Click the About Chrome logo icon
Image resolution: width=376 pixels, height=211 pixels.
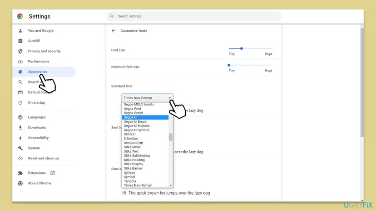pos(20,183)
